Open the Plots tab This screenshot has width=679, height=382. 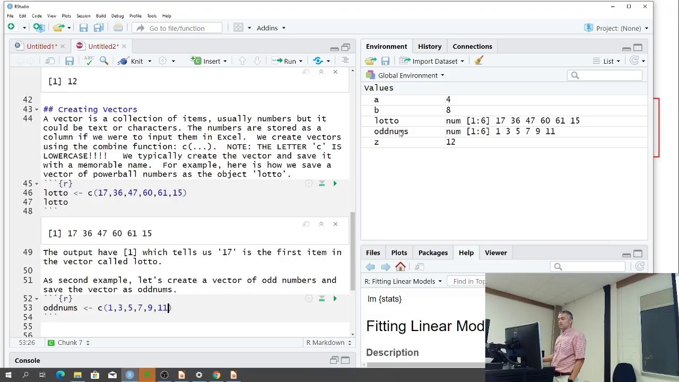coord(399,253)
